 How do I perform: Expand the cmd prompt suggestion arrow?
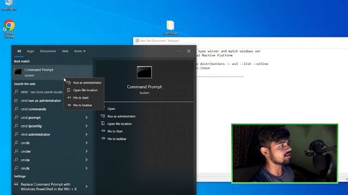[x=86, y=118]
